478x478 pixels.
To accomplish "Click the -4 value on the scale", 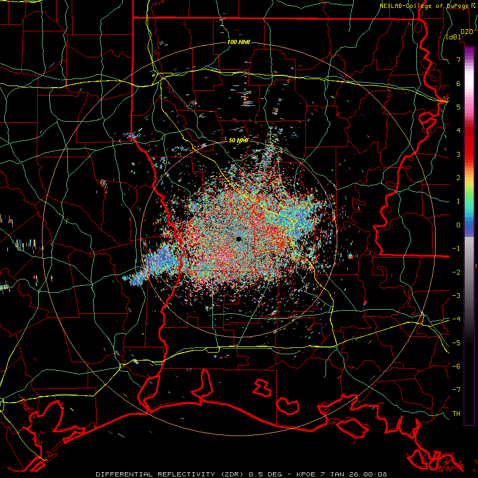I will coord(456,319).
